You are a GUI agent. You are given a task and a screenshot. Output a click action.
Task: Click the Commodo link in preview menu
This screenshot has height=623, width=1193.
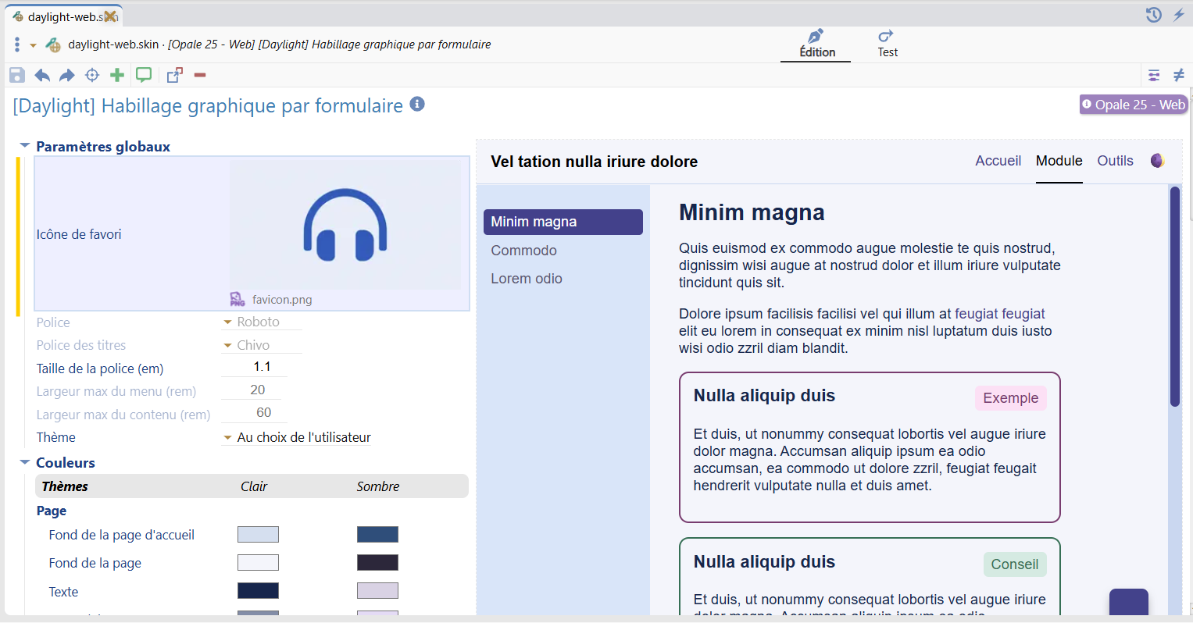(x=523, y=251)
